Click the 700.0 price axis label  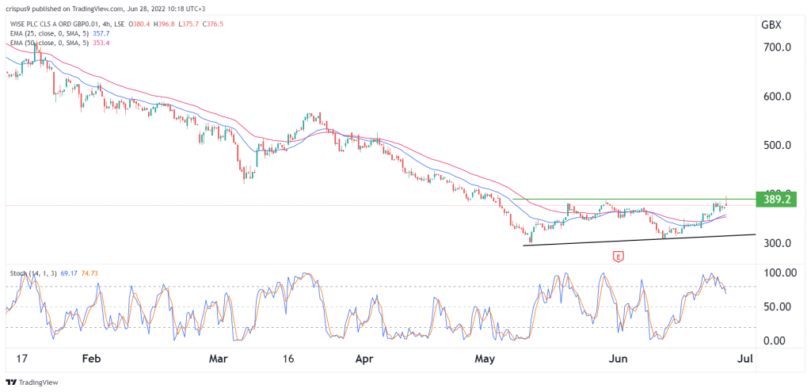[776, 48]
